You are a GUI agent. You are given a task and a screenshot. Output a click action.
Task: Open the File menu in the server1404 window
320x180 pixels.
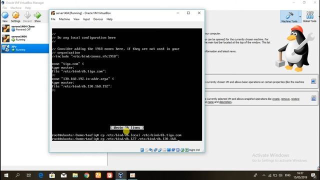(53, 19)
